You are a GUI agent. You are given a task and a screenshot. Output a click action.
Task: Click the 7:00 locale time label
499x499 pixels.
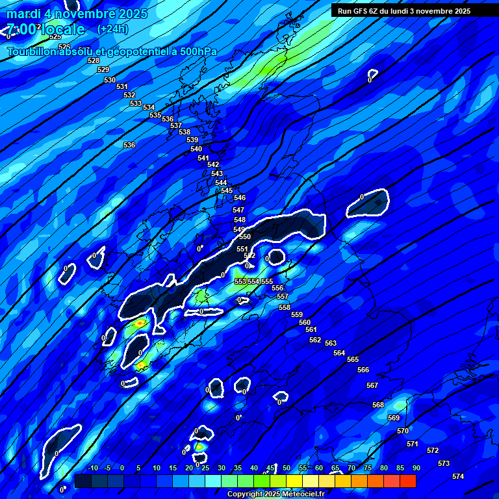[x=45, y=30]
